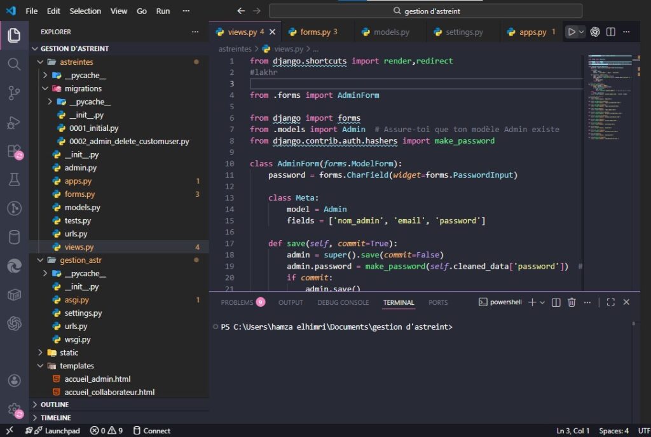Show the Problems panel tab
651x437 pixels.
242,302
